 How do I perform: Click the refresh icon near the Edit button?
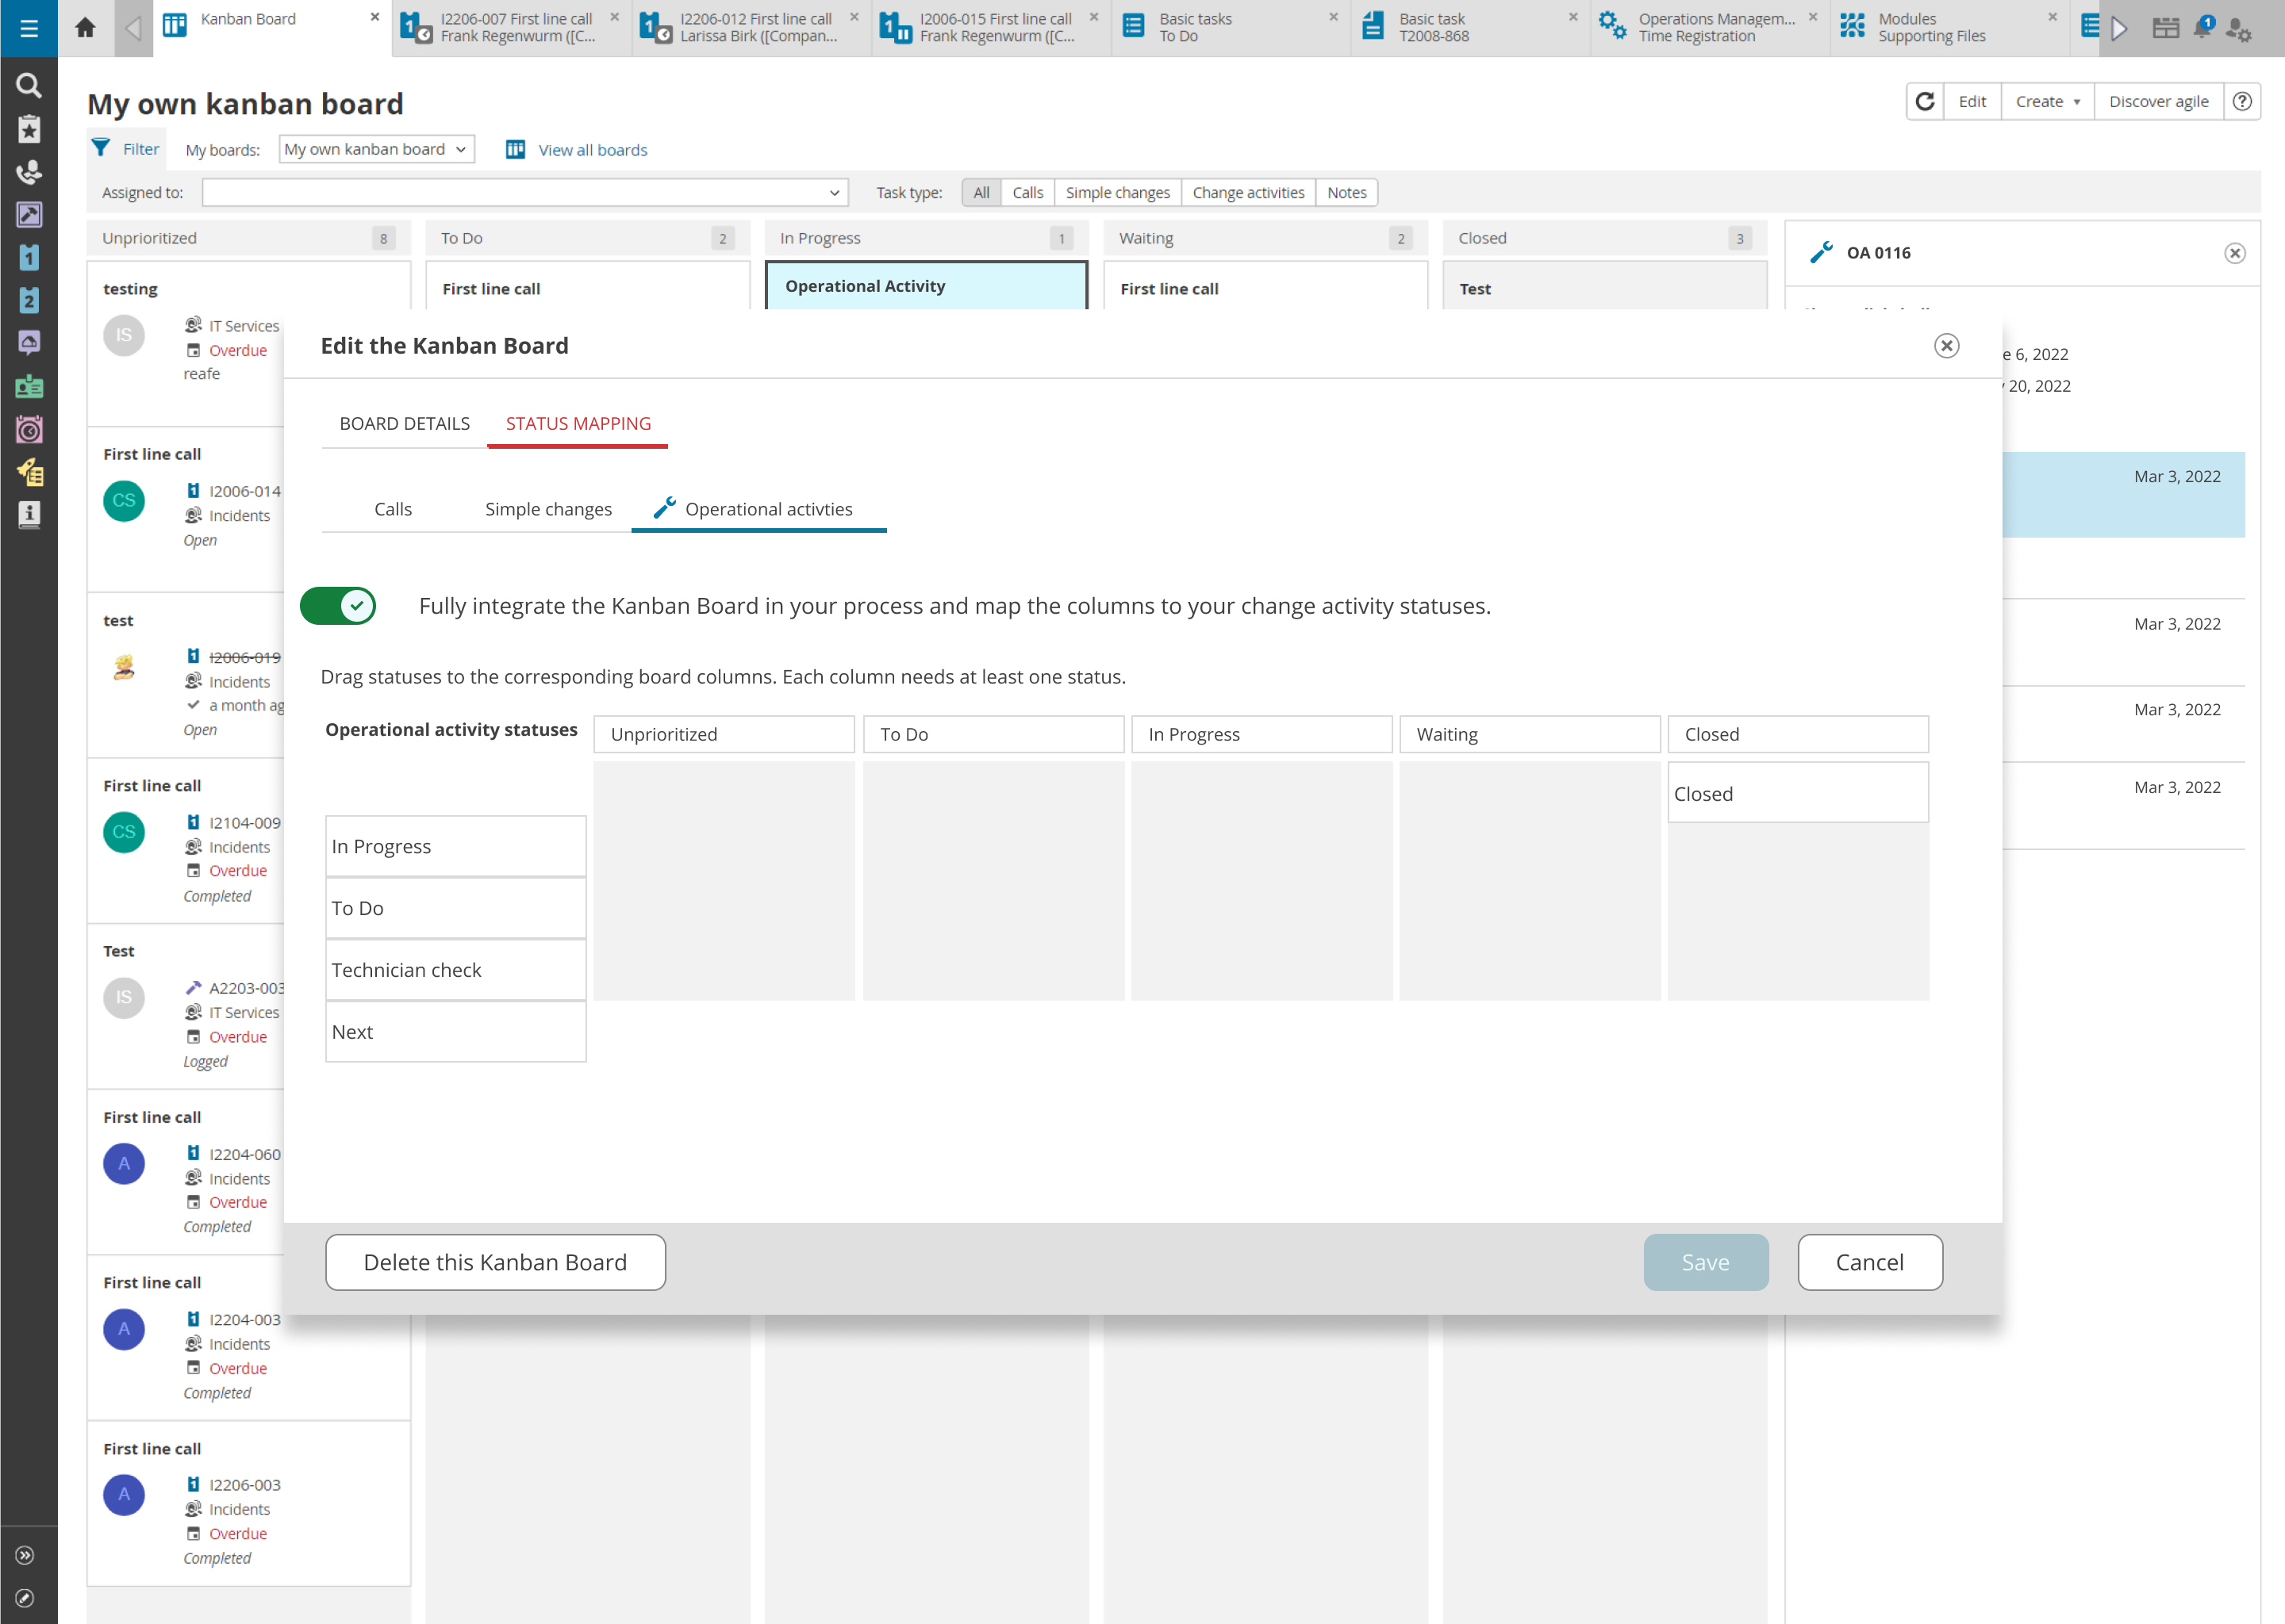1925,101
